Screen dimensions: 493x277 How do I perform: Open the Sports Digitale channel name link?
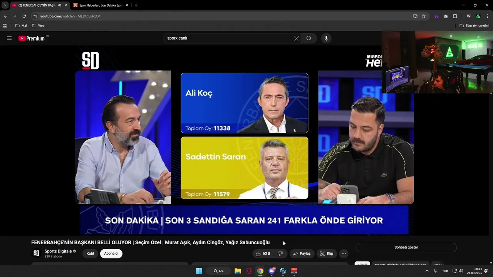[58, 251]
